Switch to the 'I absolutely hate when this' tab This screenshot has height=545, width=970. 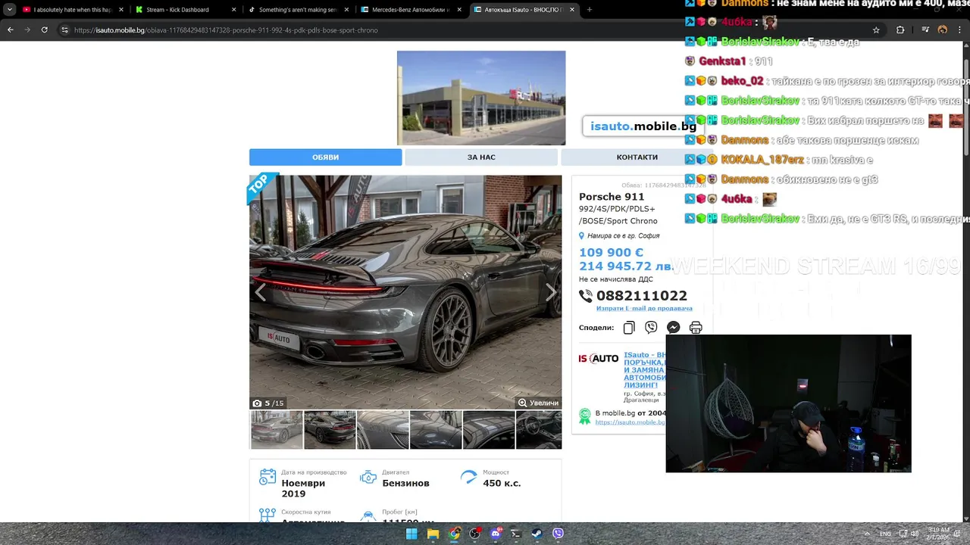(x=72, y=10)
